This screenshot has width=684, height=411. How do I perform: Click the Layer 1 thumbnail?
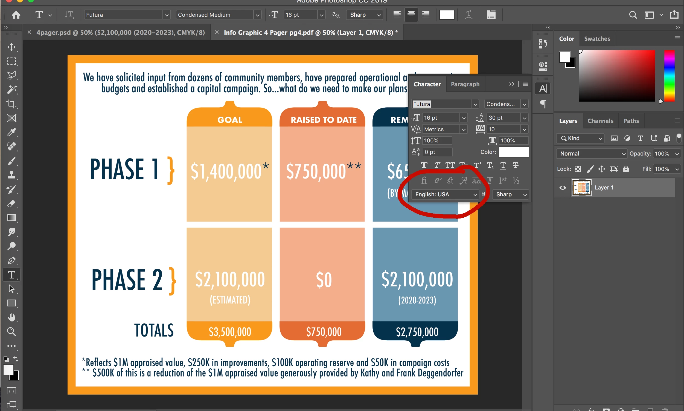(x=581, y=188)
